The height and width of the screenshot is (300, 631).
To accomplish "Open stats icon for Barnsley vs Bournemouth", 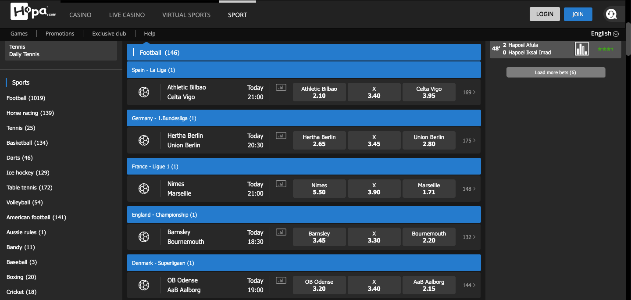I will tap(281, 232).
